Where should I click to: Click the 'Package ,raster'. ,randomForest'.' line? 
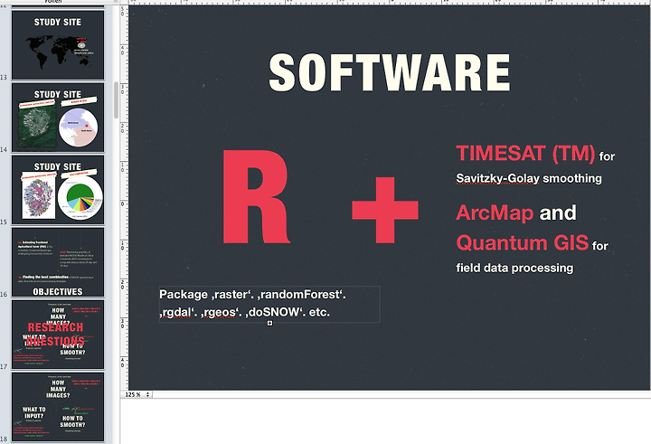pyautogui.click(x=253, y=295)
